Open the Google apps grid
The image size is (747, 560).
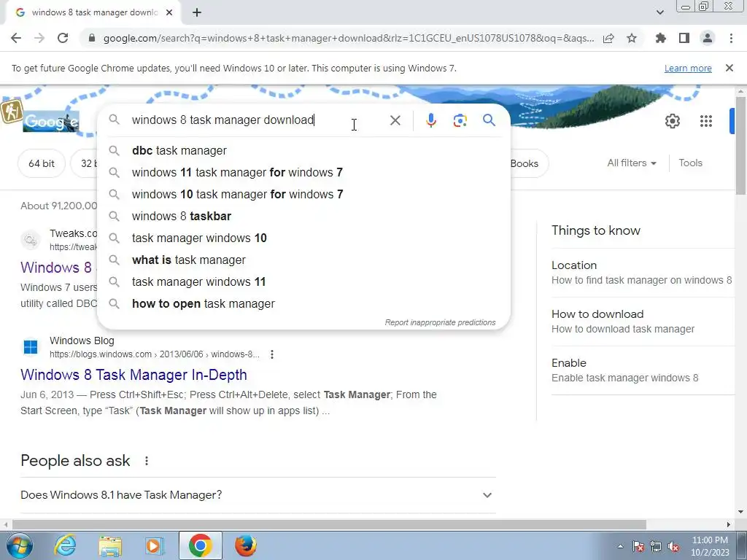pos(706,121)
